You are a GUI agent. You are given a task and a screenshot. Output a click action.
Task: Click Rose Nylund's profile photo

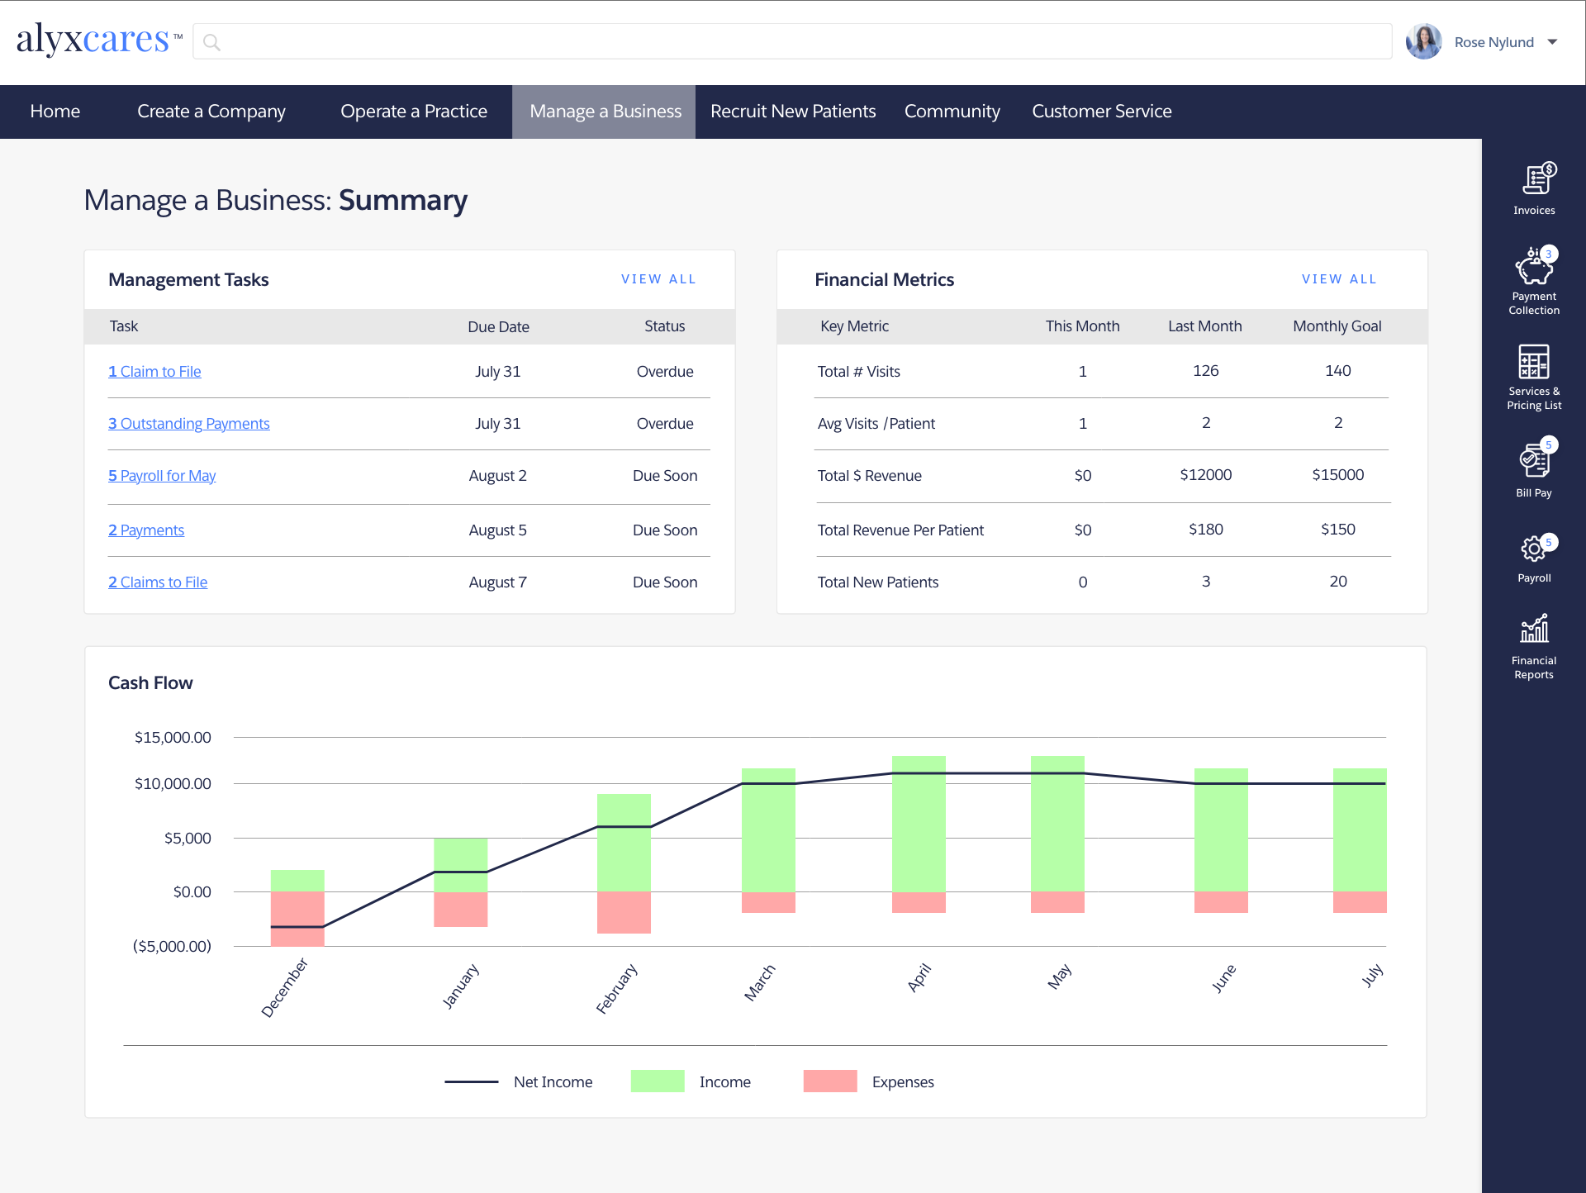tap(1424, 41)
